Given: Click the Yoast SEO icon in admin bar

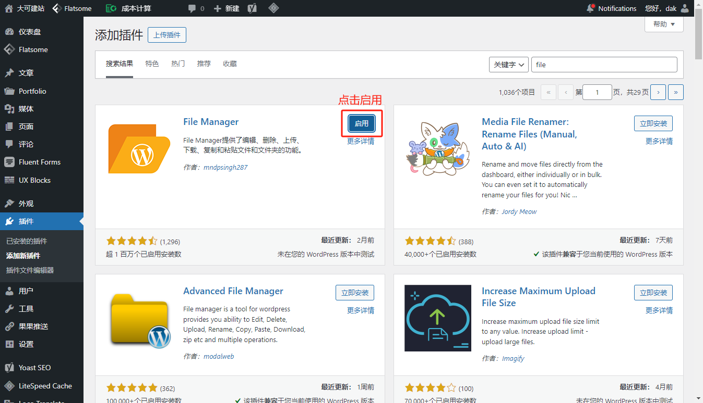Looking at the screenshot, I should click(252, 8).
